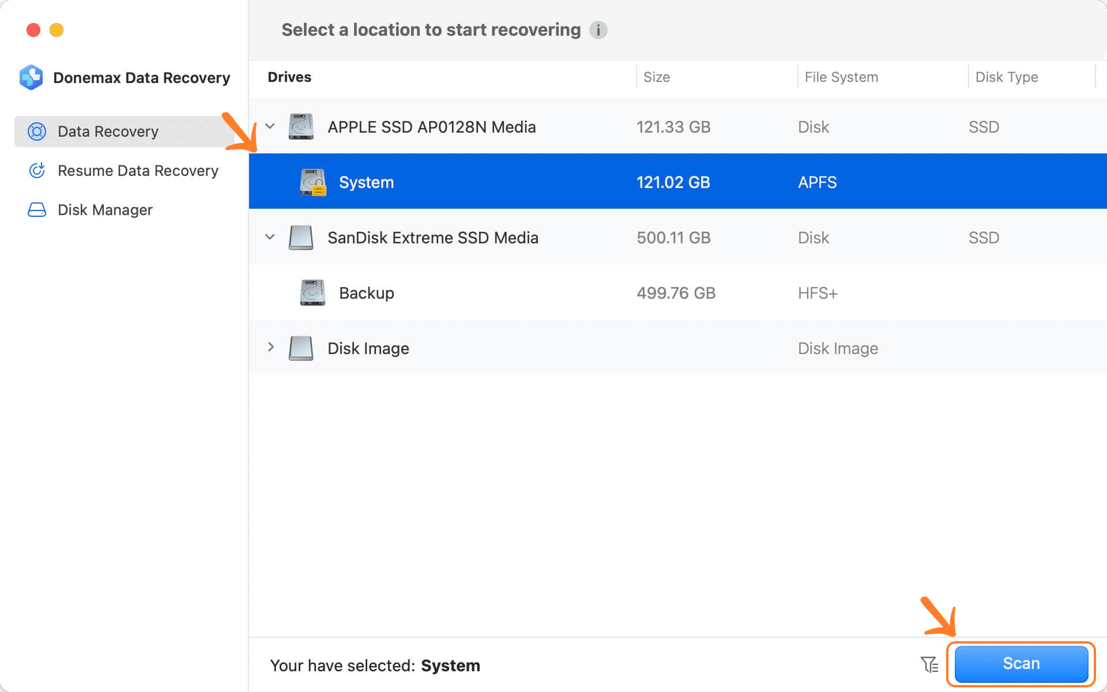The height and width of the screenshot is (692, 1107).
Task: Click the 499.76 GB size value
Action: [676, 293]
